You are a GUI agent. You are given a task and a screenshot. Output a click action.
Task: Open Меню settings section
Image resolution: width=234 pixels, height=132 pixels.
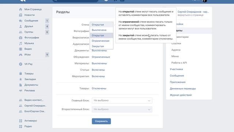(x=175, y=56)
